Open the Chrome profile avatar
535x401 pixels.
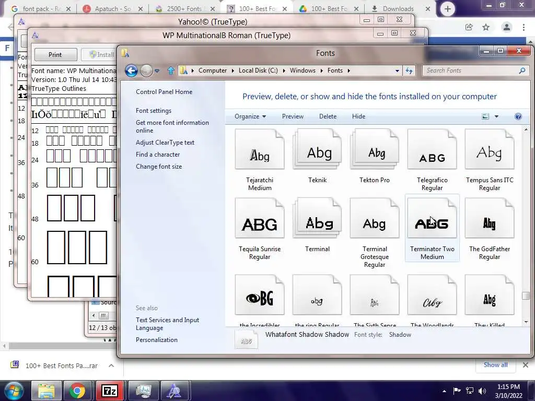pyautogui.click(x=507, y=27)
